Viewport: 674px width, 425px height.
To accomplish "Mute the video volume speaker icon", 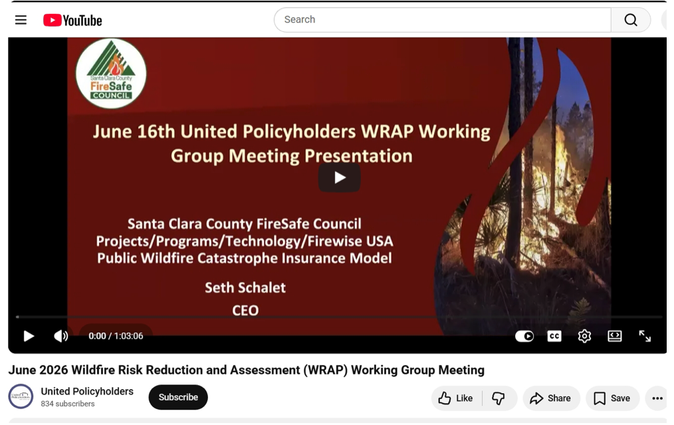I will click(x=60, y=336).
